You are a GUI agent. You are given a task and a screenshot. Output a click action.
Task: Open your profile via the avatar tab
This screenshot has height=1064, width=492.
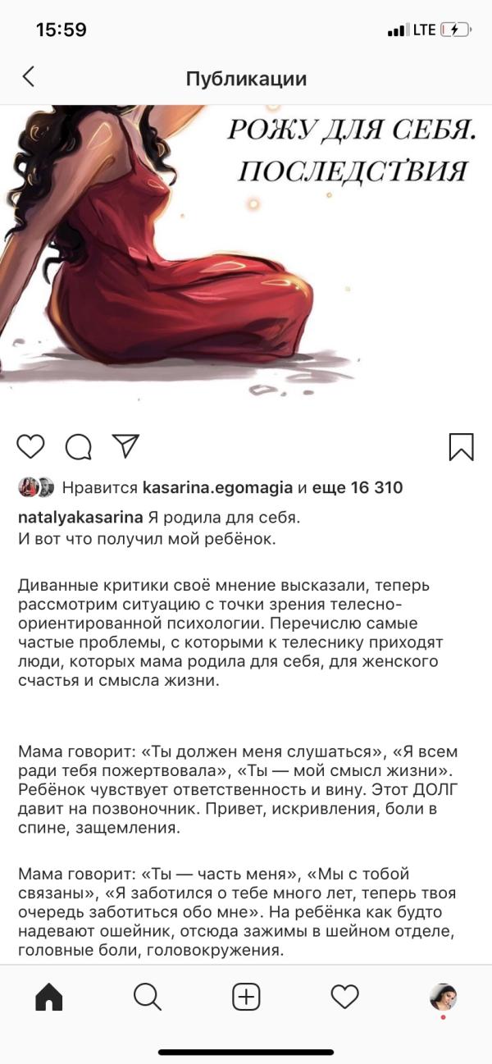(x=443, y=997)
